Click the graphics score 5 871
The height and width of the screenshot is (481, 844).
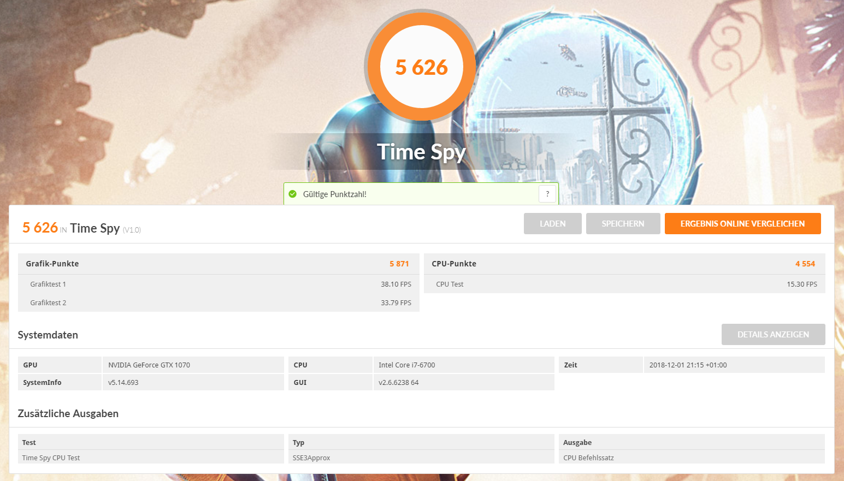tap(399, 264)
